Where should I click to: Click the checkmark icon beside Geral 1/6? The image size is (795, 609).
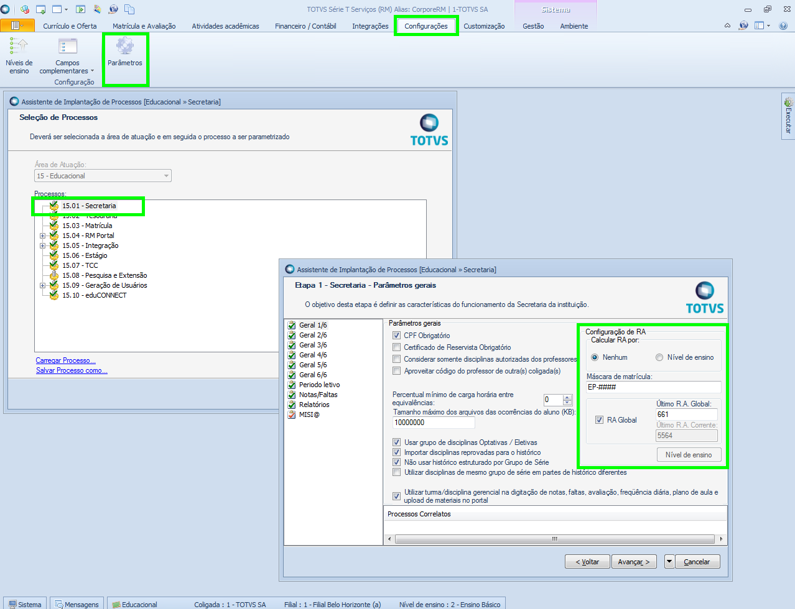[x=292, y=325]
